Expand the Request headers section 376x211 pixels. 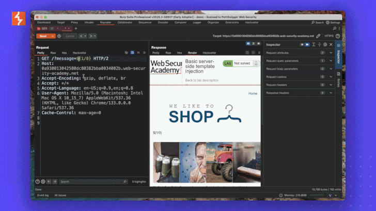click(x=330, y=85)
